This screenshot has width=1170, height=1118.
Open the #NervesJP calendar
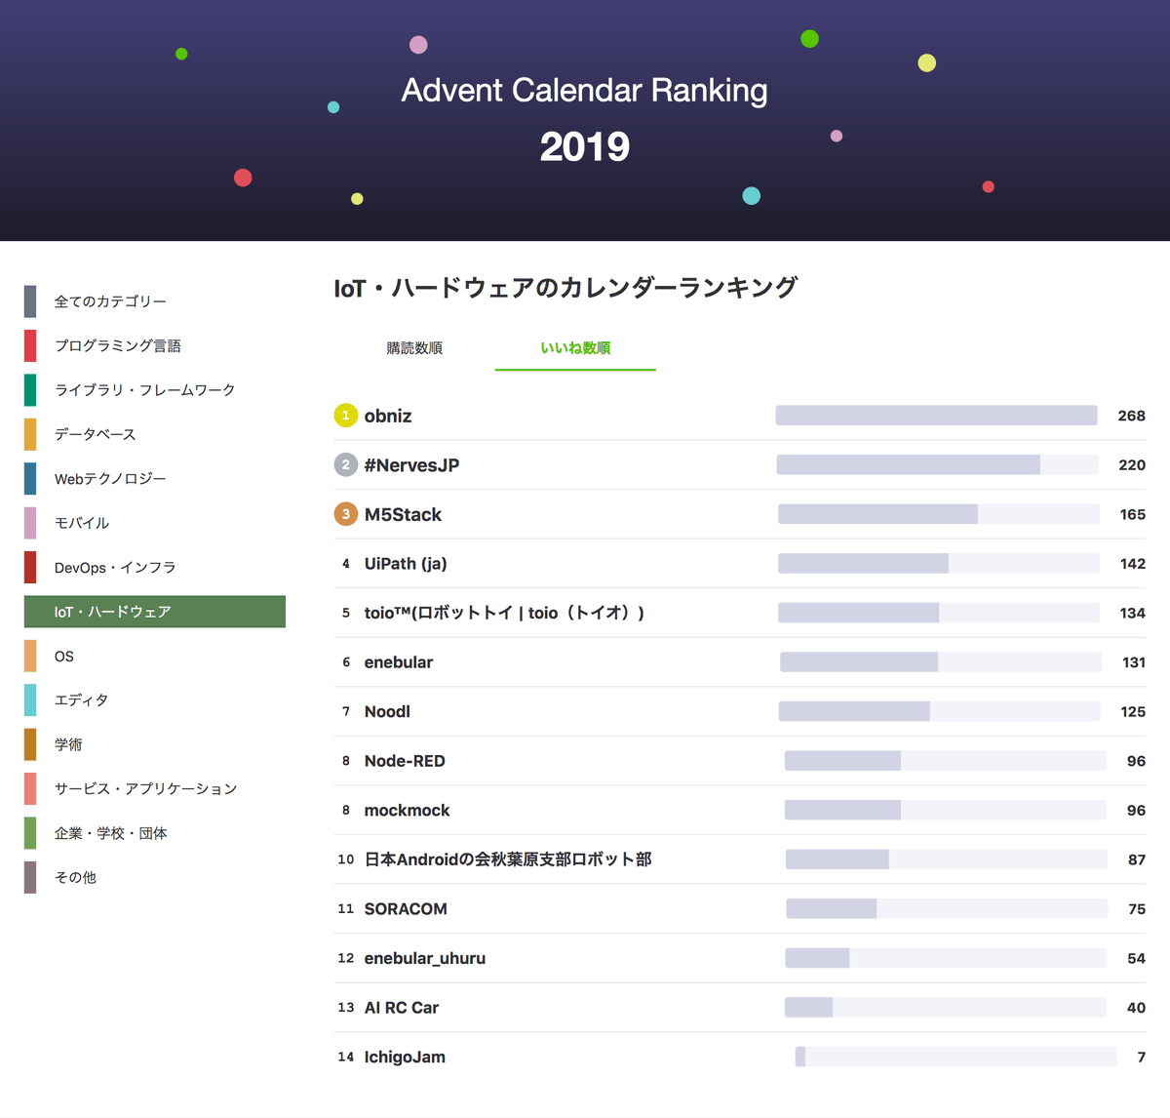click(x=411, y=465)
